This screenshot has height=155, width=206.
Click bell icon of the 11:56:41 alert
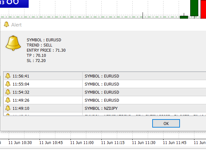[8, 76]
